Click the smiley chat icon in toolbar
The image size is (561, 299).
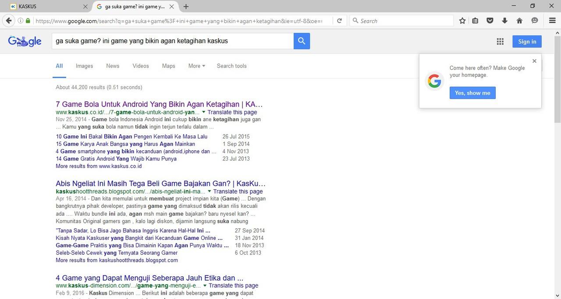pyautogui.click(x=534, y=21)
